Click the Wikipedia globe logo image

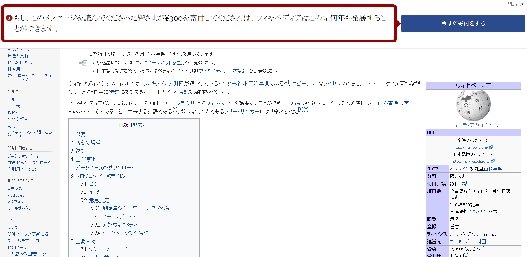[473, 106]
